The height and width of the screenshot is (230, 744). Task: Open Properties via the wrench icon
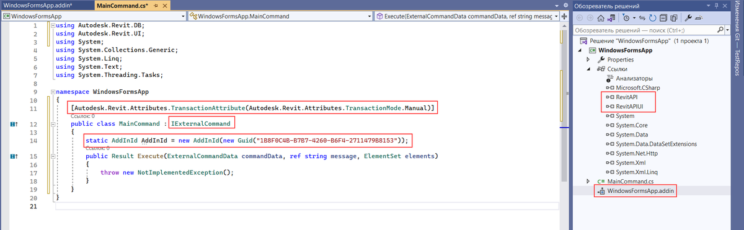pyautogui.click(x=688, y=18)
